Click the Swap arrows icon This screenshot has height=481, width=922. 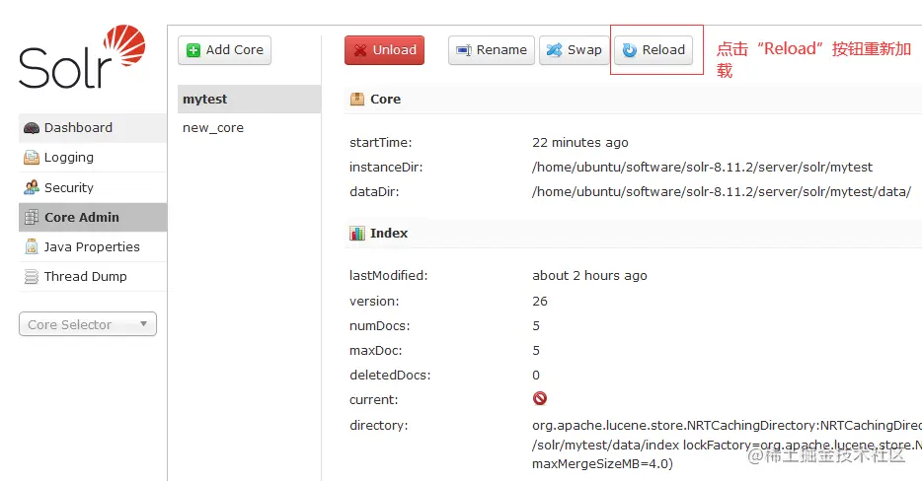coord(554,50)
